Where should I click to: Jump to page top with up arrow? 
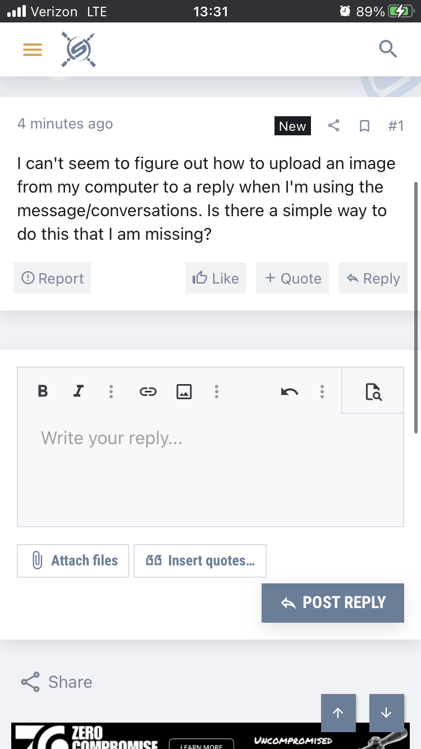click(x=338, y=712)
